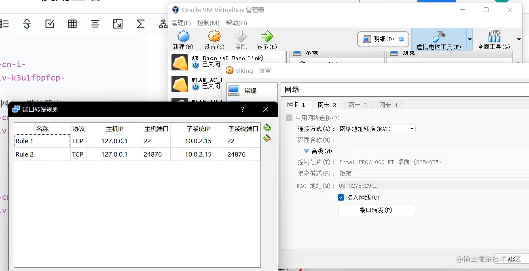Click the Guest IP (子系统IP) column header
529x271 pixels.
pos(198,129)
